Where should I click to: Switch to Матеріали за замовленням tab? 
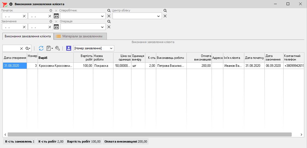[x=80, y=36]
